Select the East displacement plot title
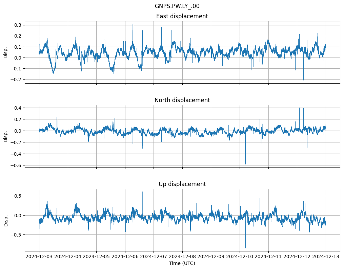 [x=182, y=16]
